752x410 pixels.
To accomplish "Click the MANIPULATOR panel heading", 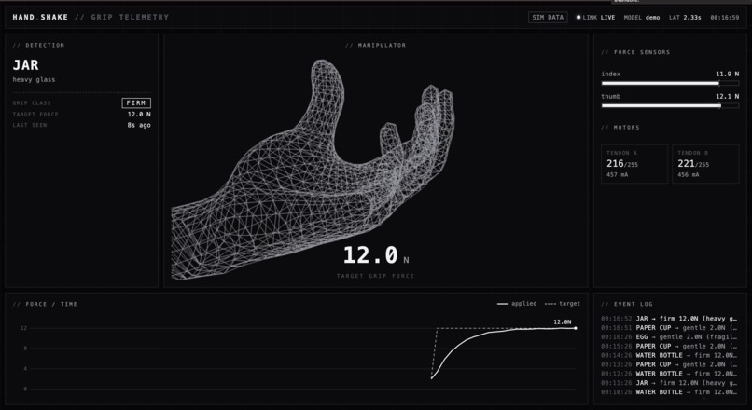I will 375,45.
